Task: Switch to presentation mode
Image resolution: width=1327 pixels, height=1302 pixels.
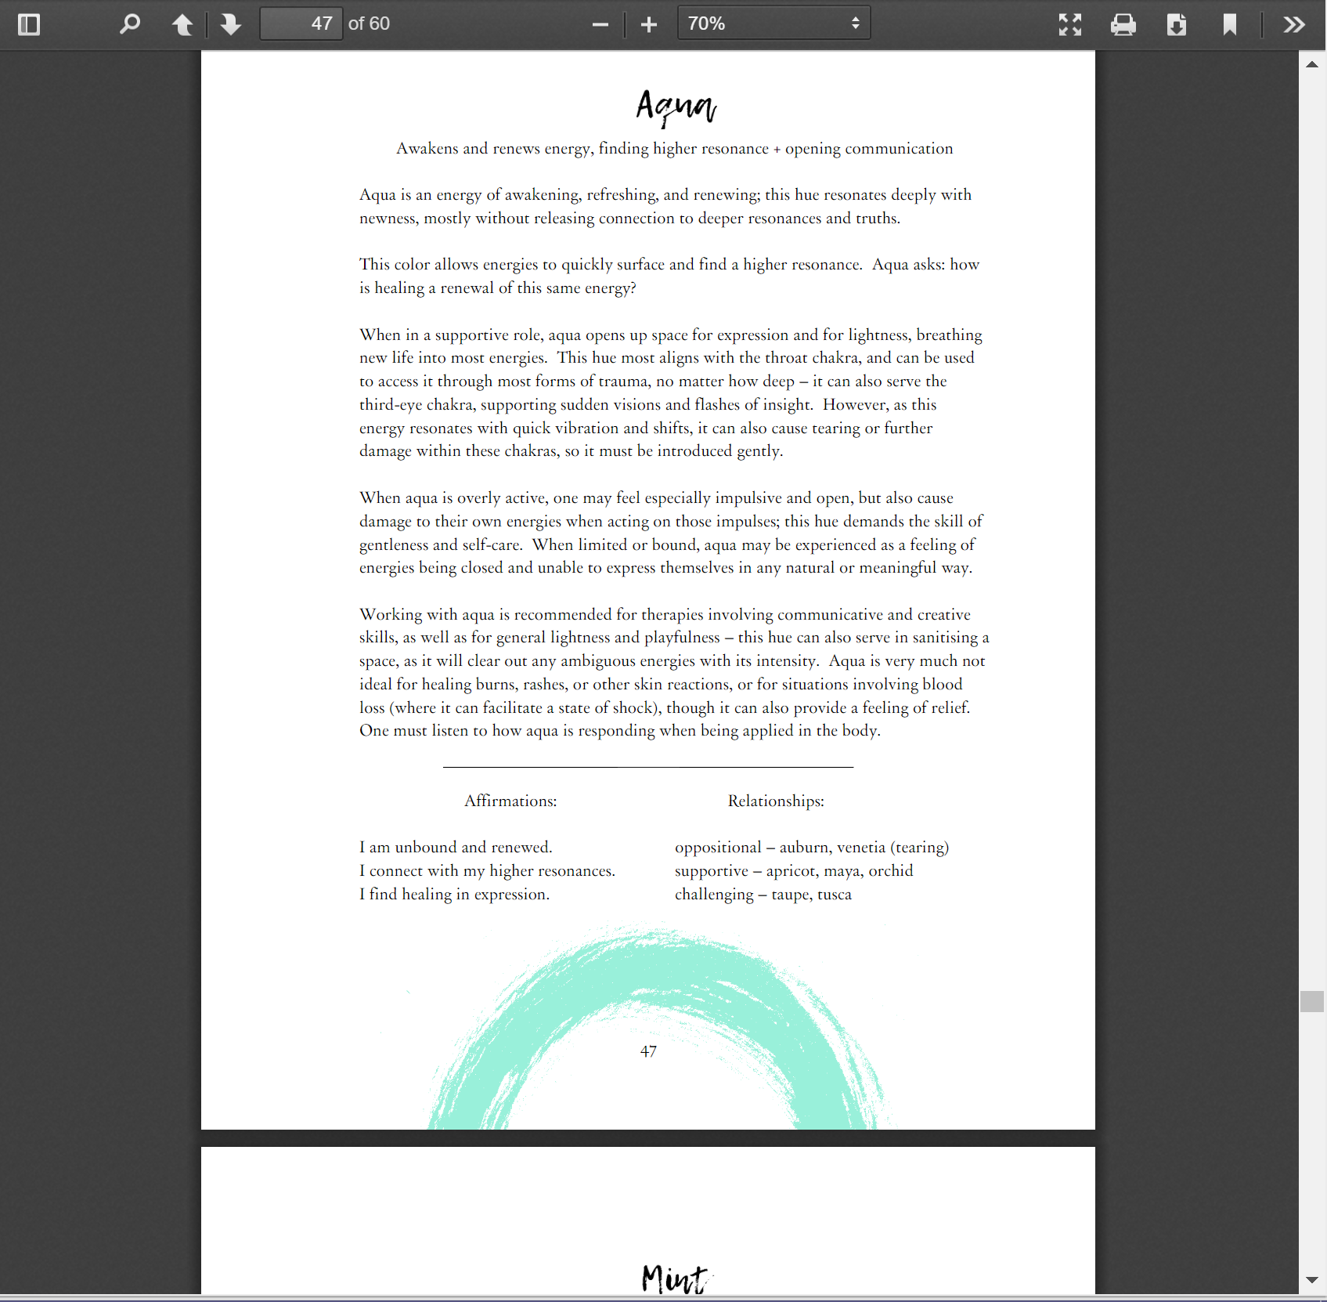Action: coord(1069,24)
